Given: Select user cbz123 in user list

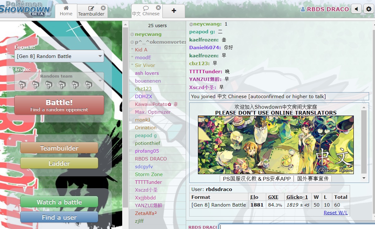Looking at the screenshot, I should point(157,89).
